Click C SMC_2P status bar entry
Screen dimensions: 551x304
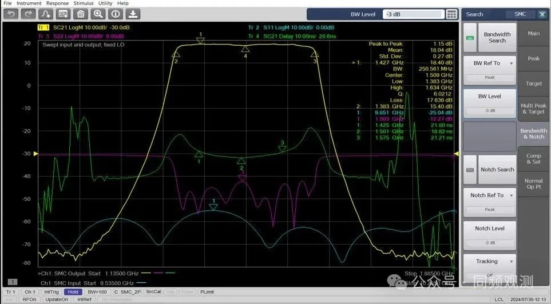coord(127,292)
